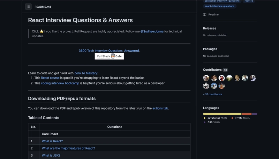Open the fifth contributor avatar
Viewport: 279px width, 159px height.
tap(237, 78)
